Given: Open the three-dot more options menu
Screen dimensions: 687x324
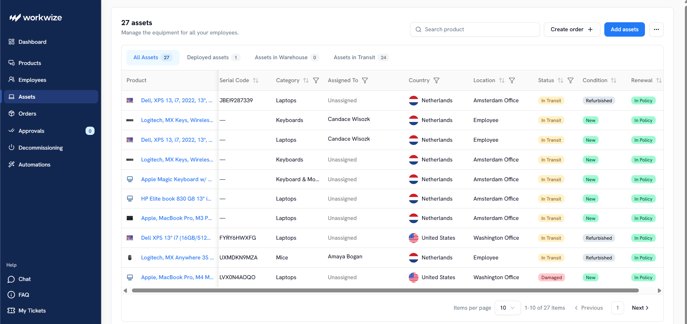Looking at the screenshot, I should (x=656, y=29).
